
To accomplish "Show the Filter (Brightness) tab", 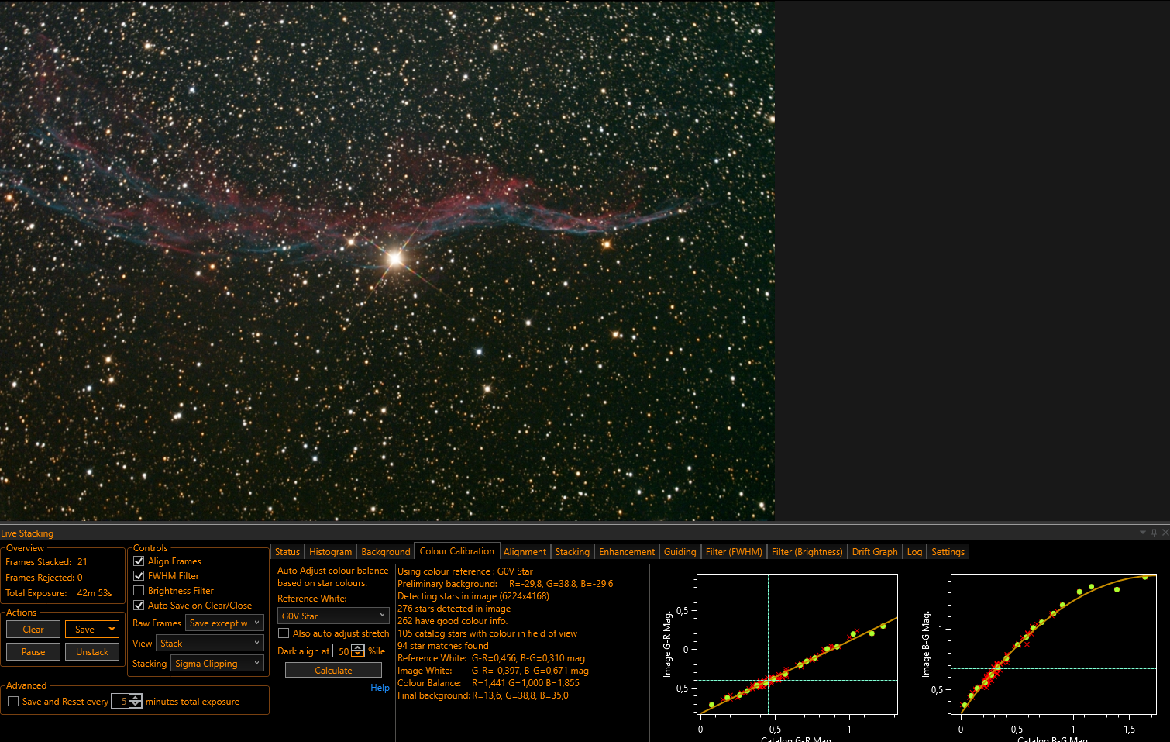I will [807, 552].
